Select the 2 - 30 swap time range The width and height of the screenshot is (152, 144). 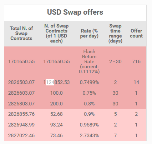(115, 61)
